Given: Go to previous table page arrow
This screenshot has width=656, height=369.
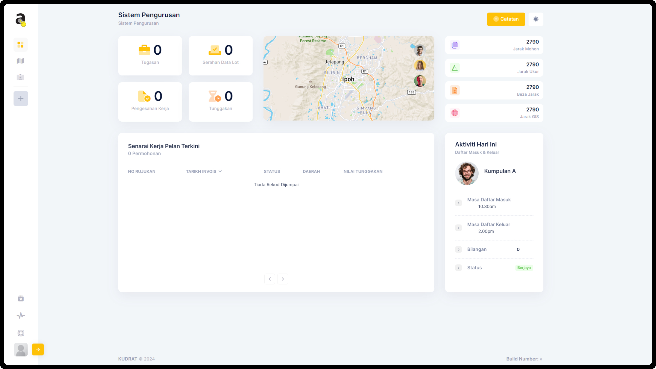Looking at the screenshot, I should click(270, 279).
